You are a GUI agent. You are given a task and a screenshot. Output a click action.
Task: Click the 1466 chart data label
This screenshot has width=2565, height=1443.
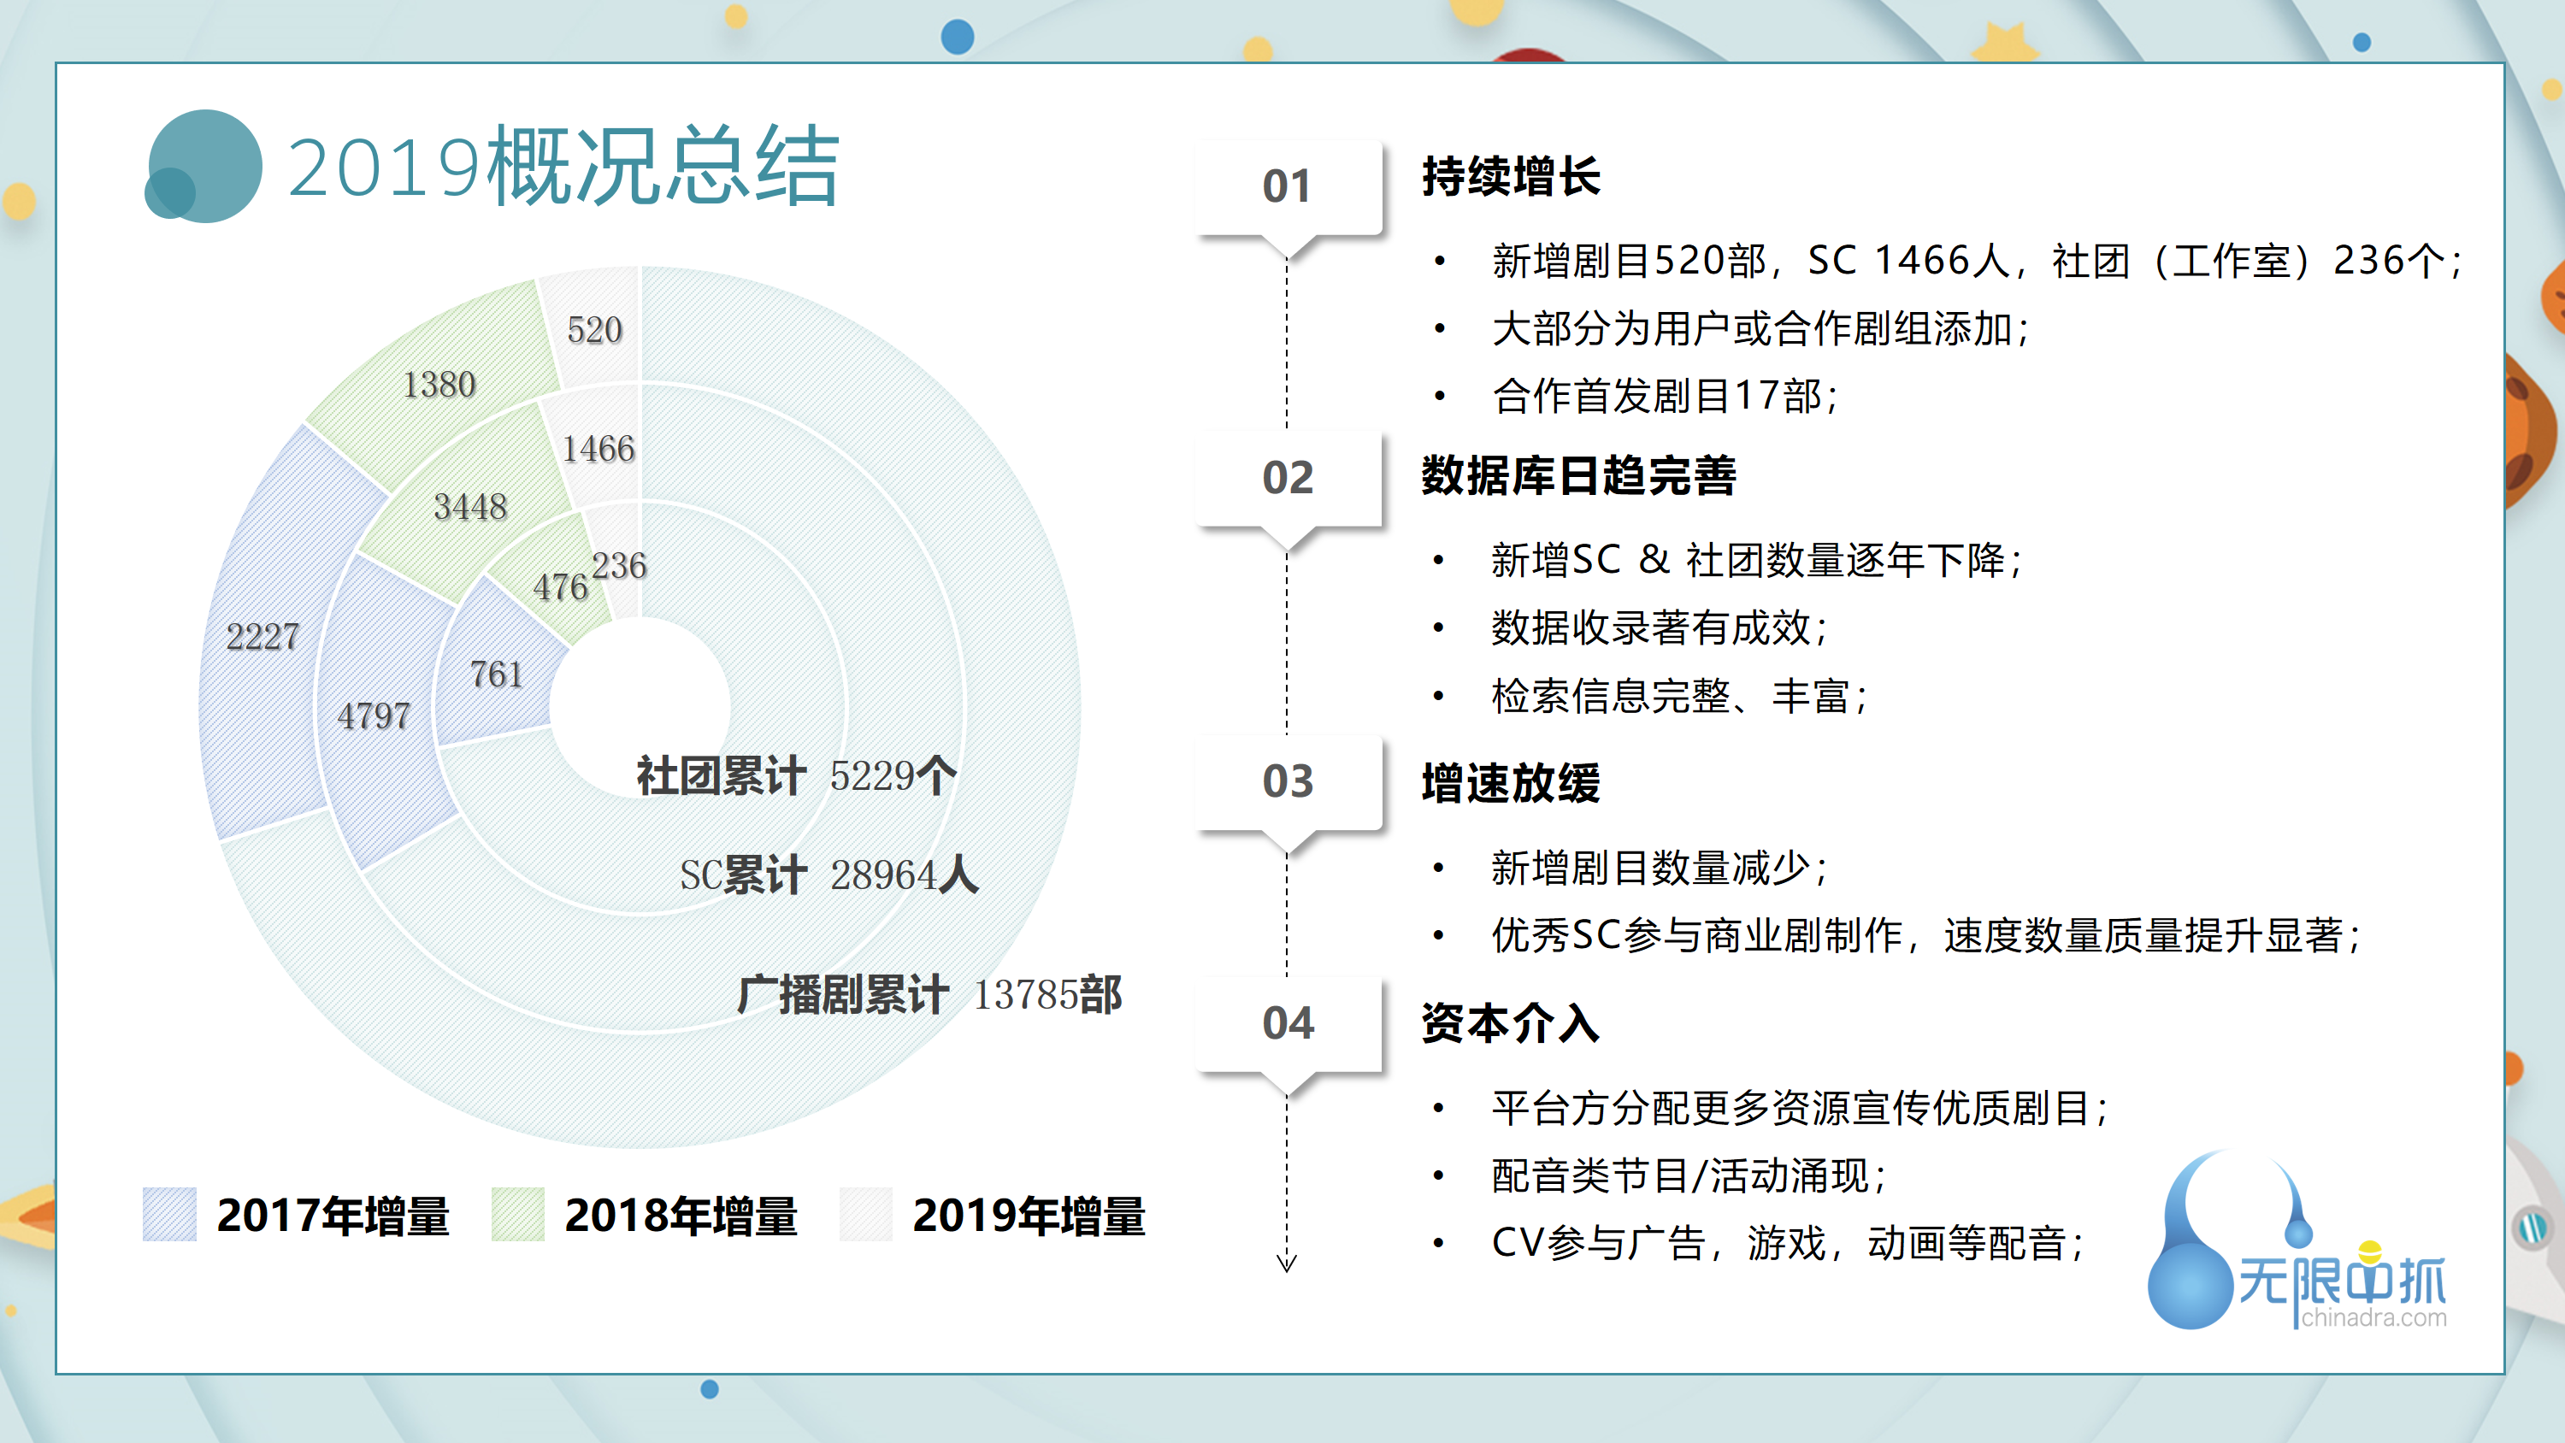coord(598,449)
